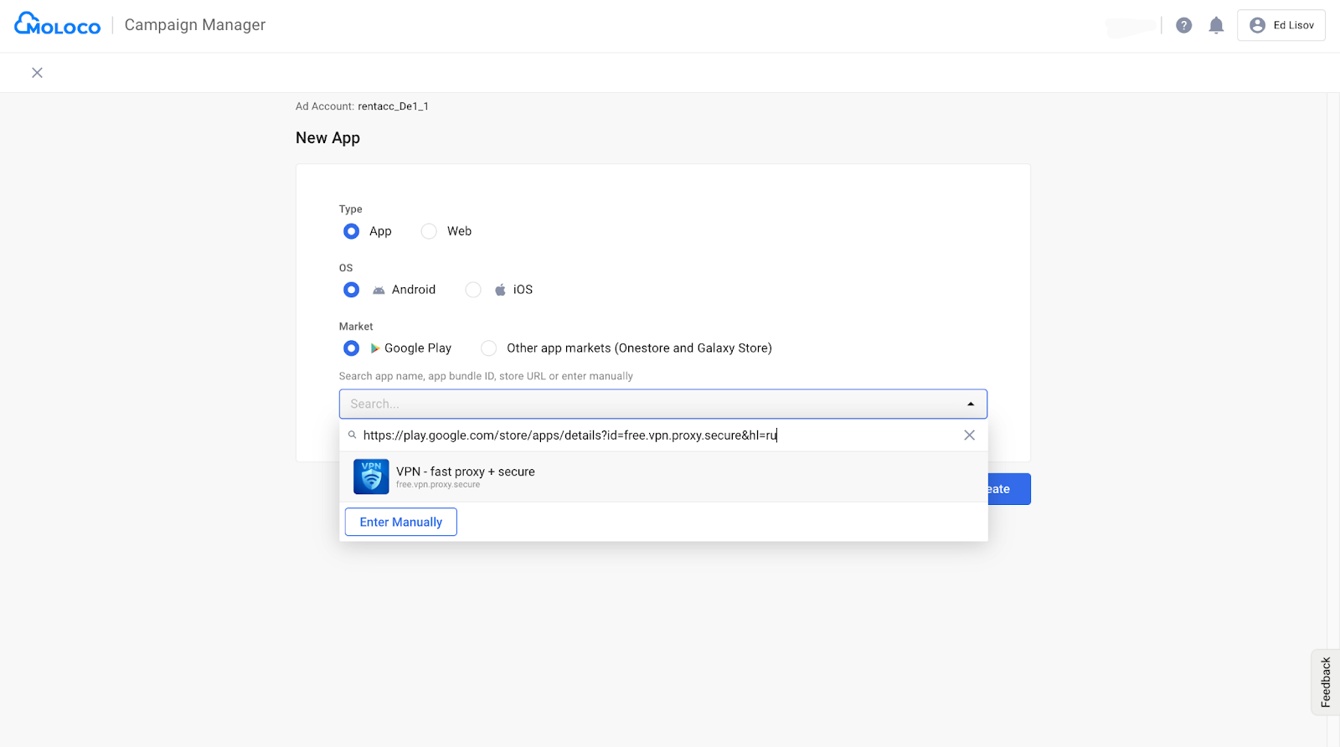
Task: Open the Ed Lisov account menu
Action: (1281, 25)
